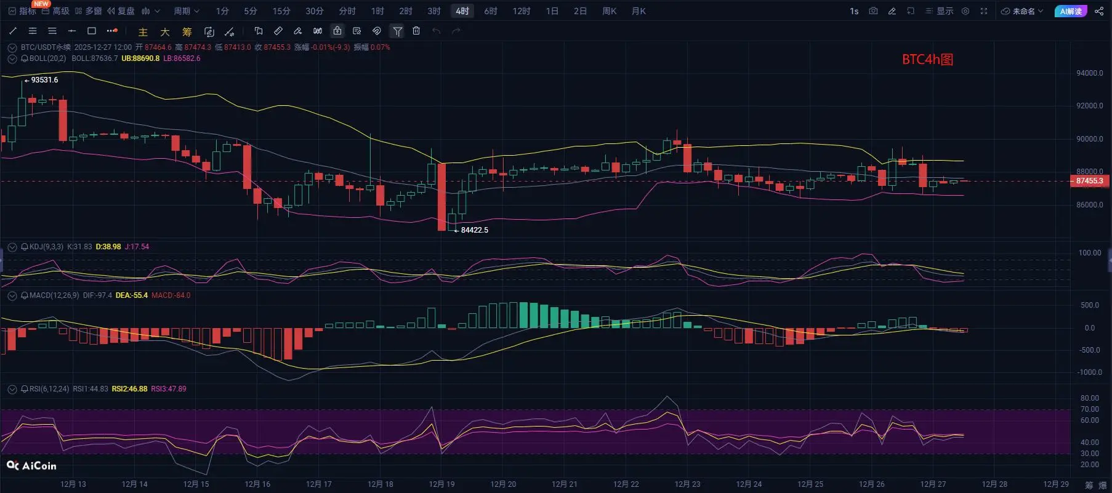Viewport: 1112px width, 493px height.
Task: Open the 指标 indicators menu
Action: (22, 11)
